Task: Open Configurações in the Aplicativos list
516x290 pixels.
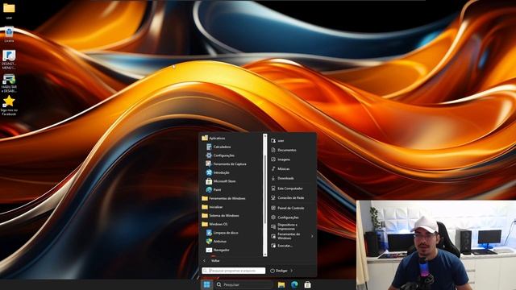Action: pyautogui.click(x=220, y=155)
